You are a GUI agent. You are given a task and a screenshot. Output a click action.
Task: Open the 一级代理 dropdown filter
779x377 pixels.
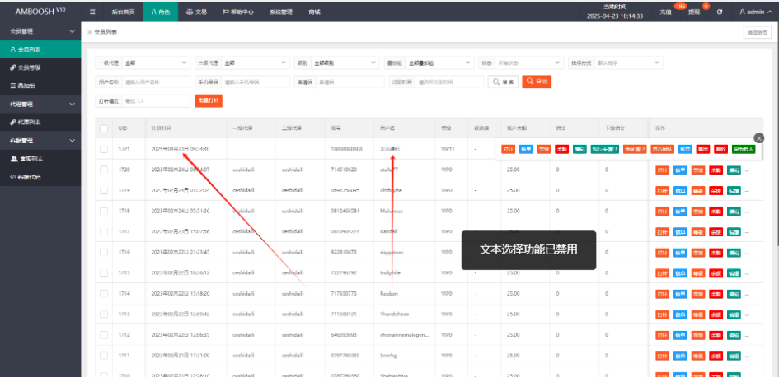coord(156,63)
